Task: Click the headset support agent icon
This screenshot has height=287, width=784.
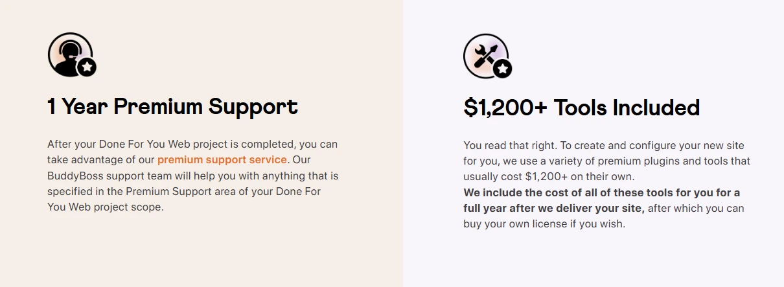Action: coord(70,54)
